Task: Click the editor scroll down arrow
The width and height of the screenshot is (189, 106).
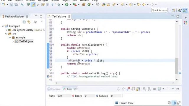Action: coord(177,79)
